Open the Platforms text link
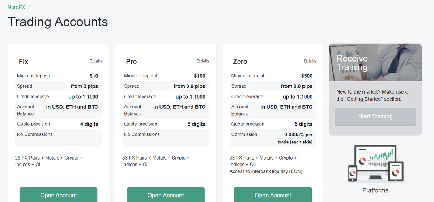This screenshot has height=202, width=434. 375,190
